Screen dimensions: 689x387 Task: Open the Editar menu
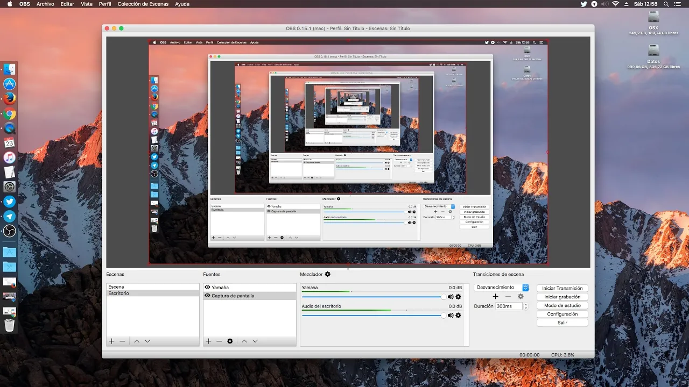[x=67, y=4]
